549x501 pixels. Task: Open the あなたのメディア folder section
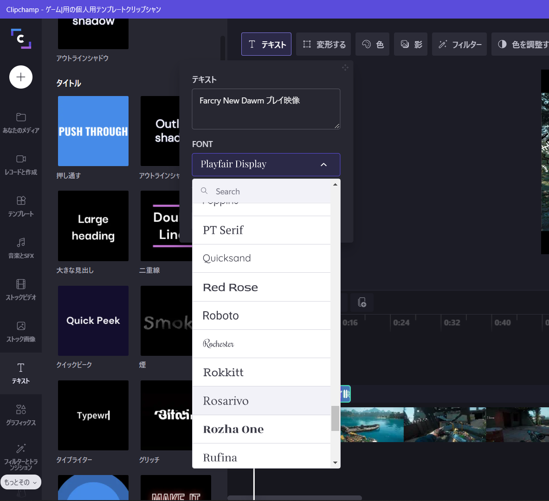21,123
